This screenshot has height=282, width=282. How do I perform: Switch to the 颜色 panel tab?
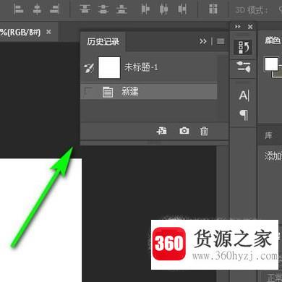273,40
